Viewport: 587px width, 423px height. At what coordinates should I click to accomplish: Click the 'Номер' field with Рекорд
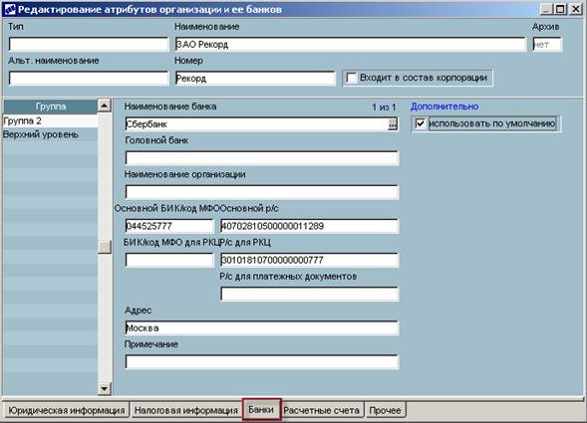pos(255,79)
